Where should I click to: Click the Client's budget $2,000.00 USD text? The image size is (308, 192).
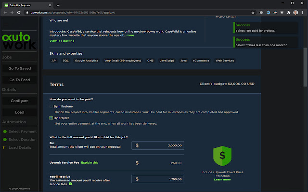(227, 84)
